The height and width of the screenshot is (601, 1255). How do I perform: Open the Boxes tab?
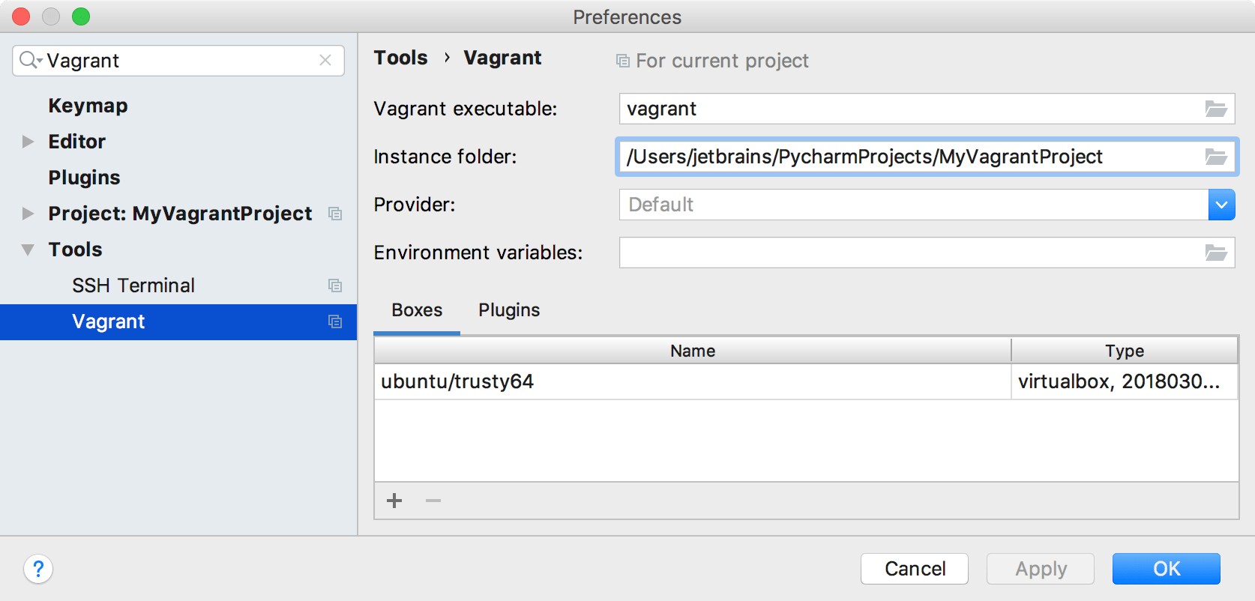(416, 309)
